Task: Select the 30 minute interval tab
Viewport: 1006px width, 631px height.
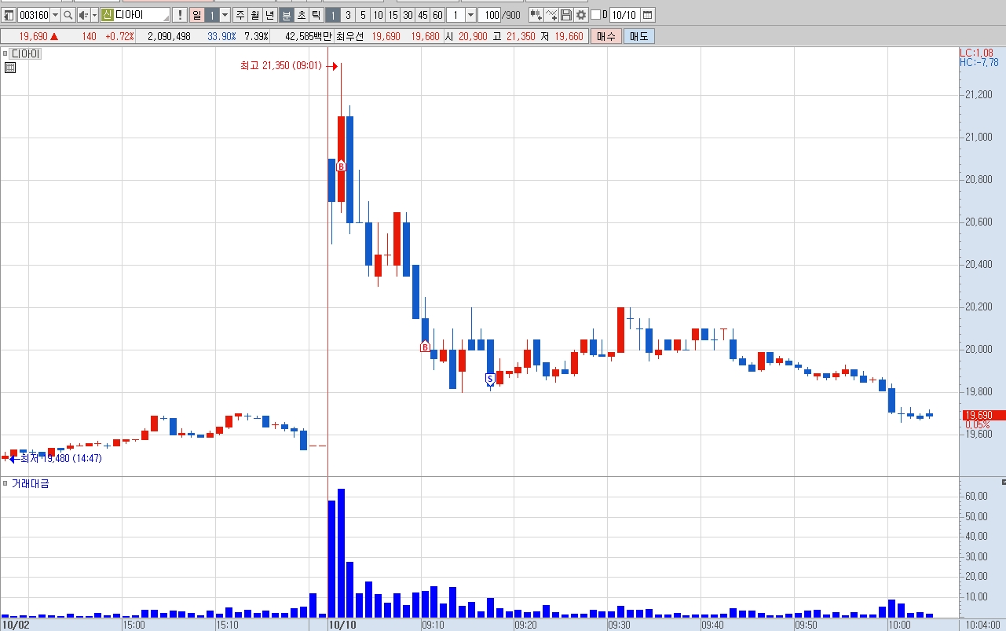Action: coord(408,15)
